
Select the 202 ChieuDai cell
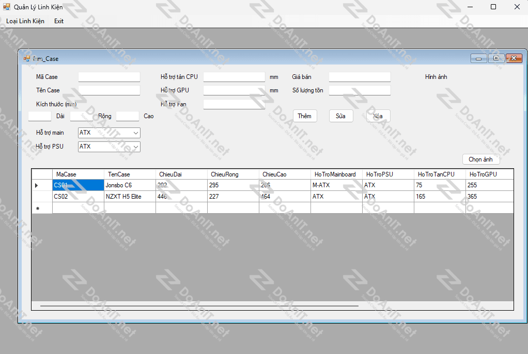point(181,185)
